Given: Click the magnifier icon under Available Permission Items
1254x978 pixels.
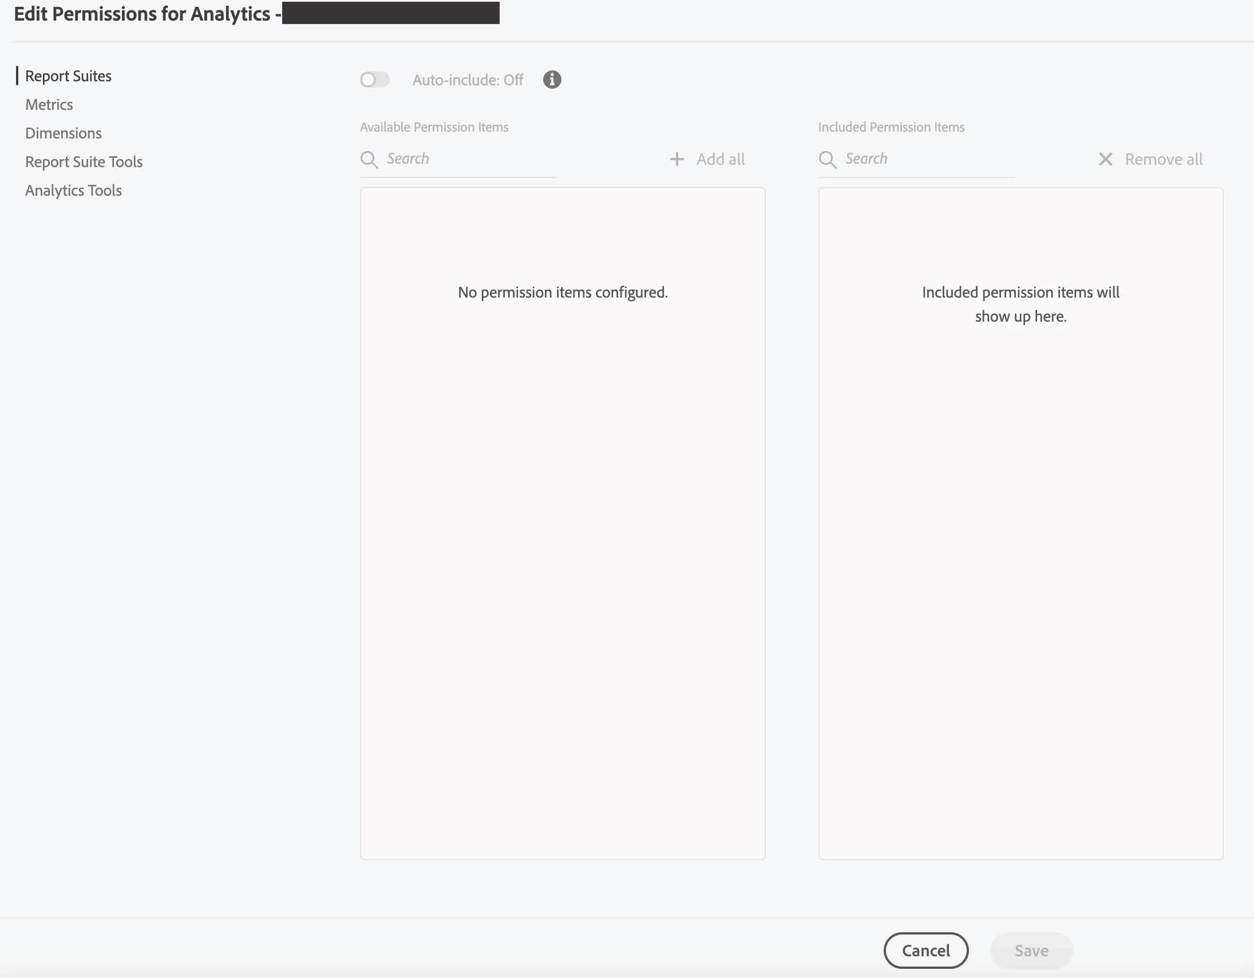Looking at the screenshot, I should (x=369, y=160).
